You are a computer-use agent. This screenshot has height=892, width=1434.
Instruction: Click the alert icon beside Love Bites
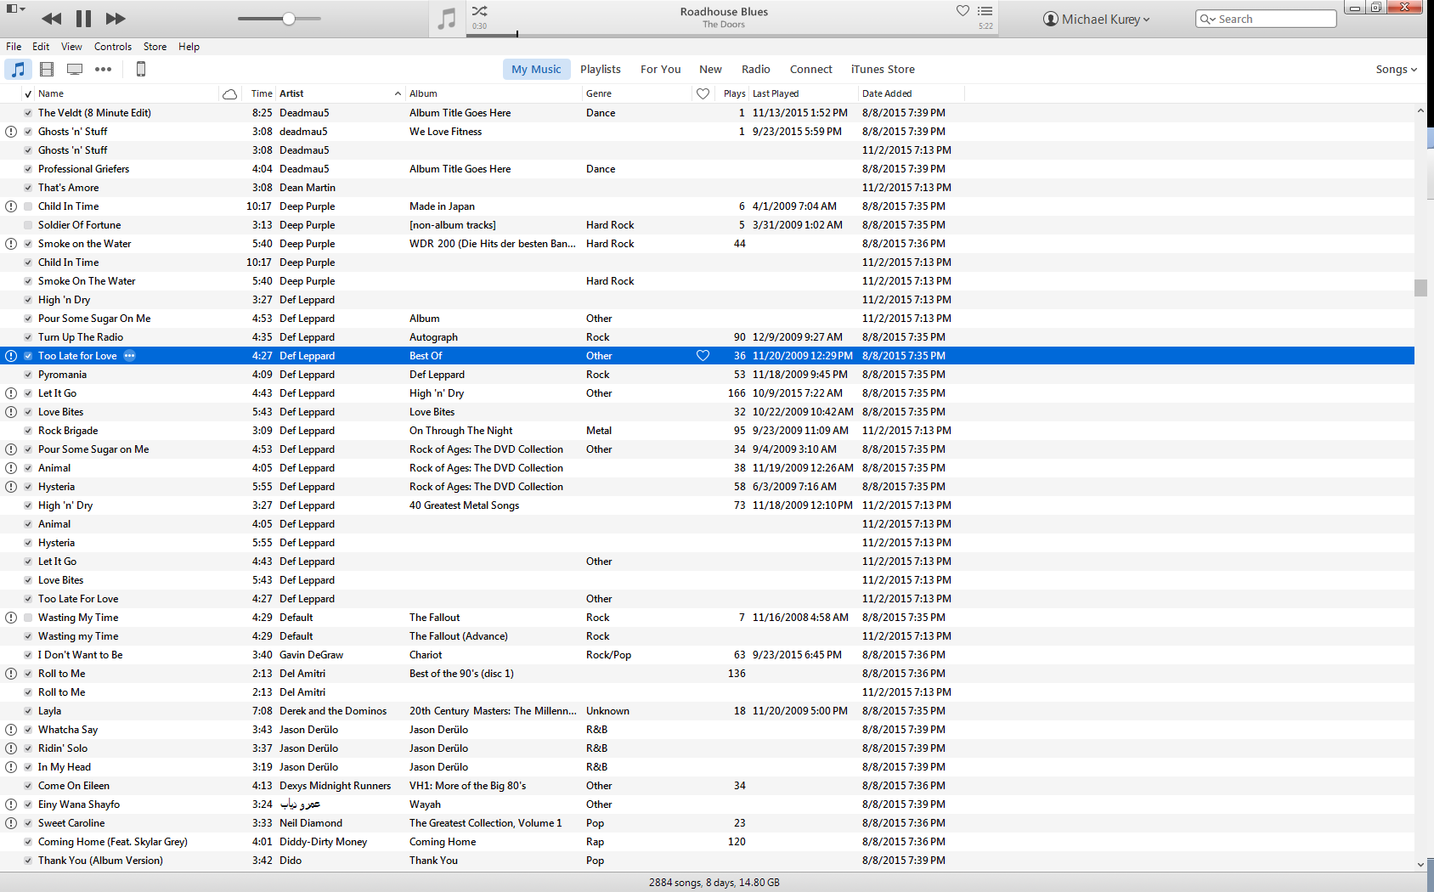pyautogui.click(x=11, y=412)
